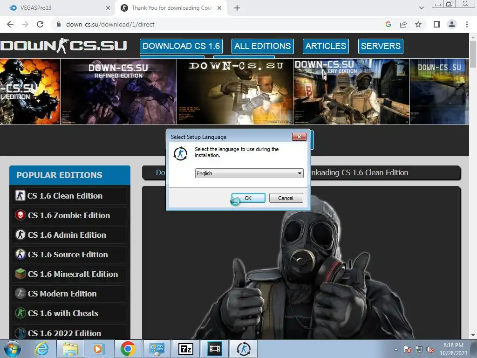Image resolution: width=477 pixels, height=358 pixels.
Task: Open a new Chrome tab
Action: coord(237,8)
